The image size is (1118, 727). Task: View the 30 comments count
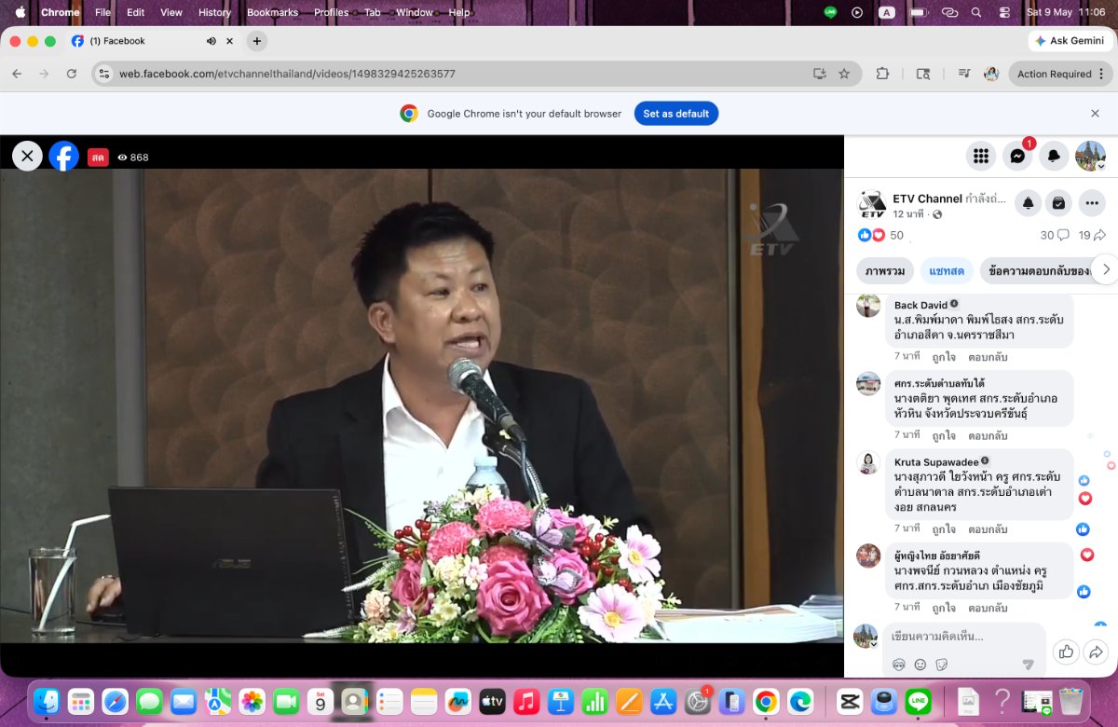click(1055, 235)
